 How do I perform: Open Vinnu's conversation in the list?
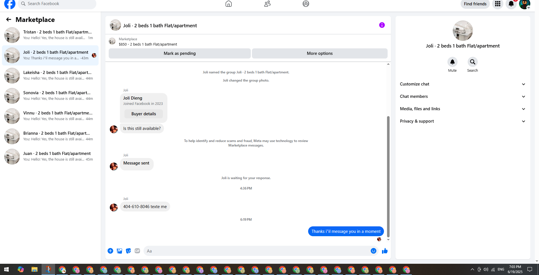click(50, 116)
